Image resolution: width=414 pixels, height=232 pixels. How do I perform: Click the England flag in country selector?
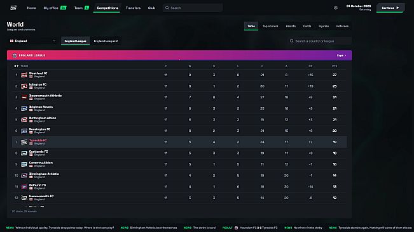pyautogui.click(x=11, y=41)
